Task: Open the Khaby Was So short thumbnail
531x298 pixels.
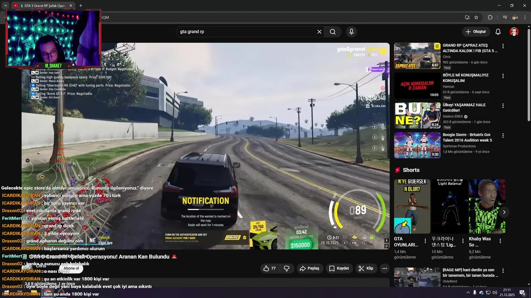Action: click(487, 207)
